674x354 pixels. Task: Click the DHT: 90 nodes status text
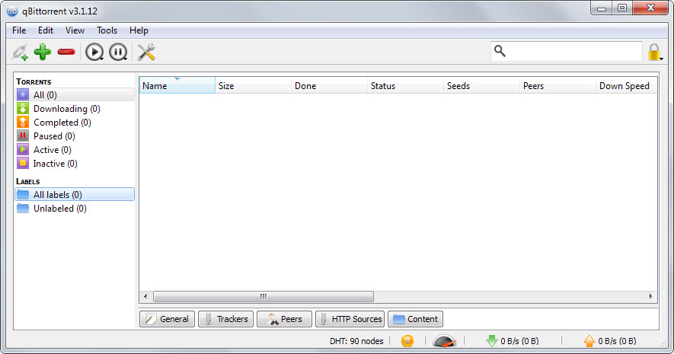click(x=356, y=341)
